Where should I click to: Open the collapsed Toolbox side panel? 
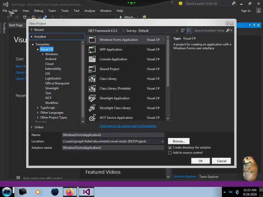pos(4,28)
